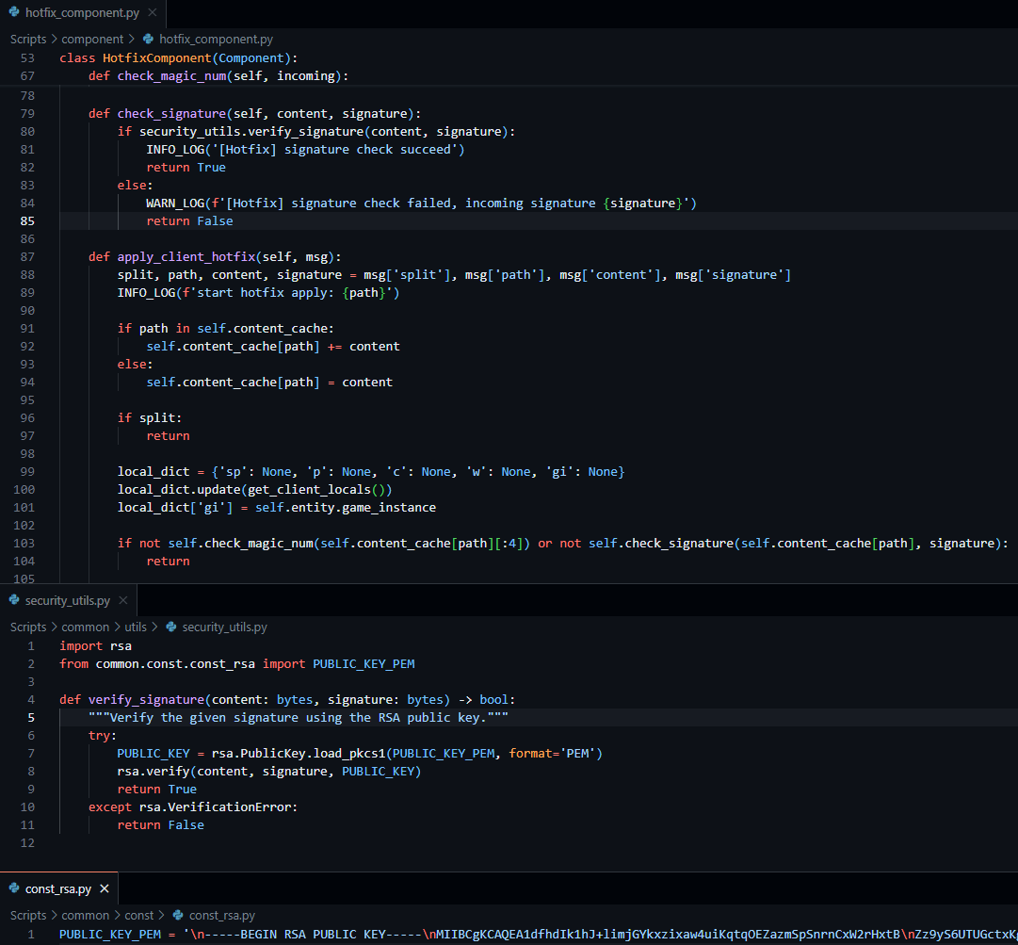Image resolution: width=1018 pixels, height=945 pixels.
Task: Click 'import rsa' line
Action: 95,645
